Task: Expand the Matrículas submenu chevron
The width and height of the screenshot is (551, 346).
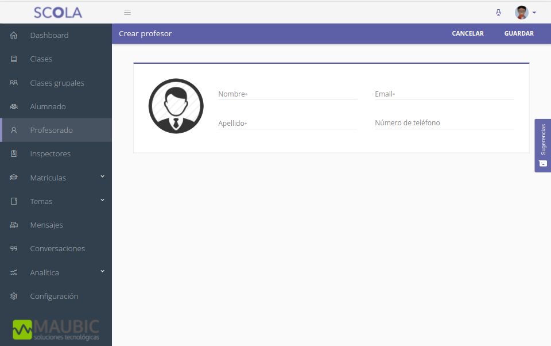Action: pos(102,176)
